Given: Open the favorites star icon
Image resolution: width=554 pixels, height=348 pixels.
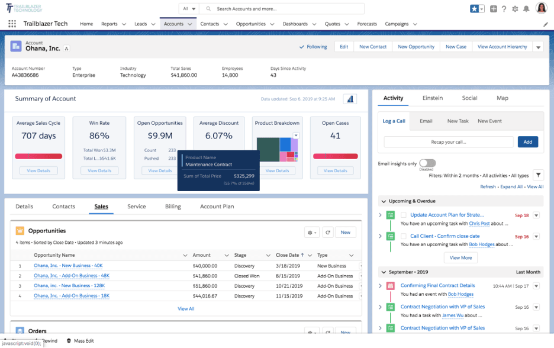Looking at the screenshot, I should [474, 8].
